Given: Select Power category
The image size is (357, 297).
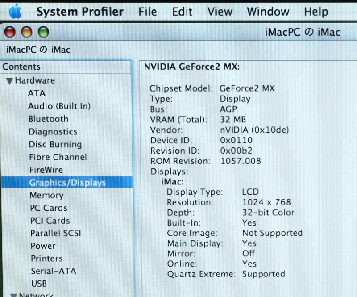Looking at the screenshot, I should tap(43, 246).
